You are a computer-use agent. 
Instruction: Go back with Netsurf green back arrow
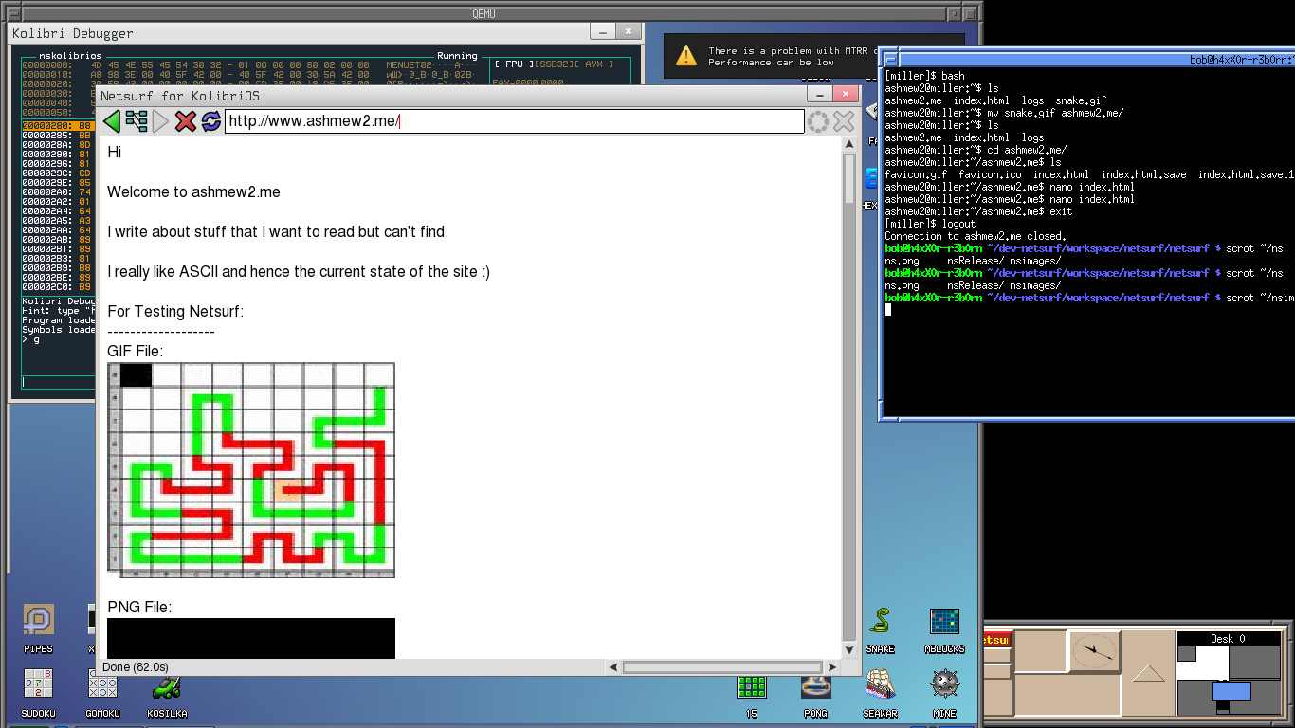(x=112, y=121)
